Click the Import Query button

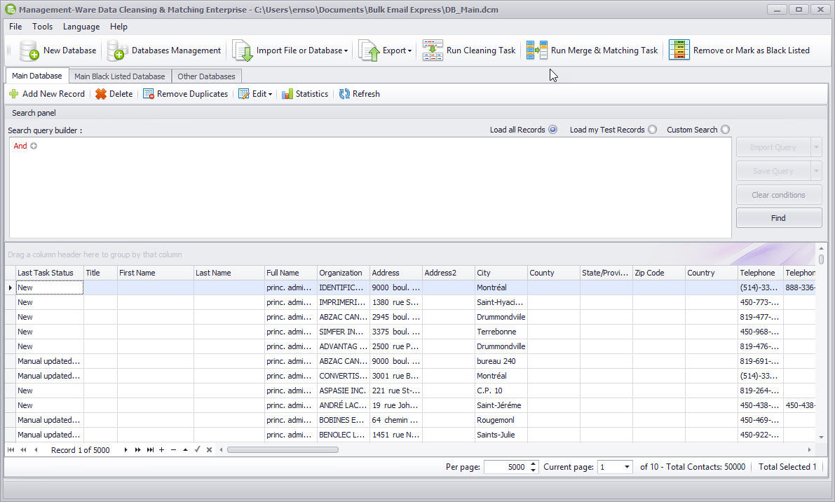click(x=773, y=147)
